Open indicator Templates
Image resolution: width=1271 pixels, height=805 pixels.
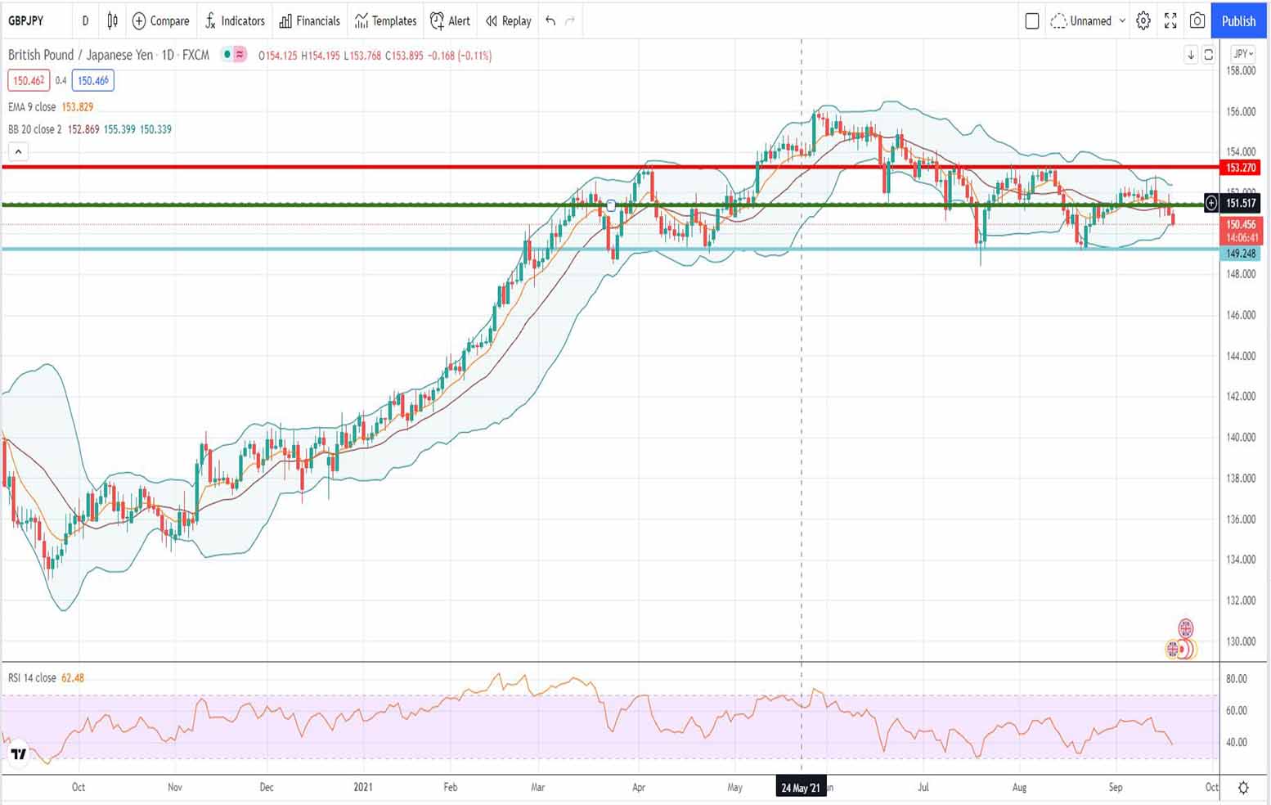385,21
